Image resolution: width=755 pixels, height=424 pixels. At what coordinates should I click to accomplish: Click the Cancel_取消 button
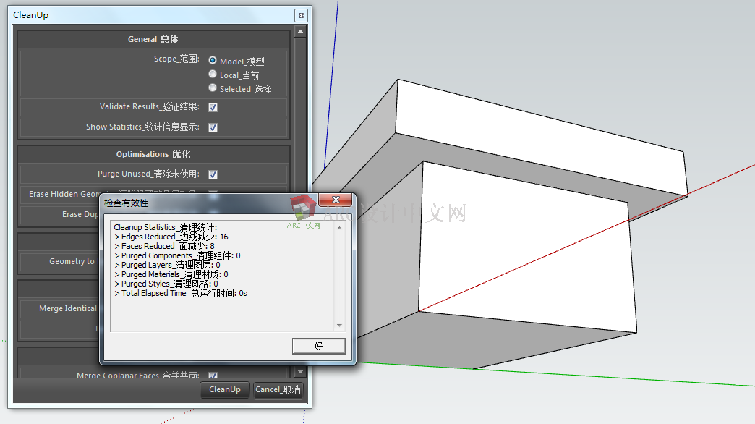[278, 389]
